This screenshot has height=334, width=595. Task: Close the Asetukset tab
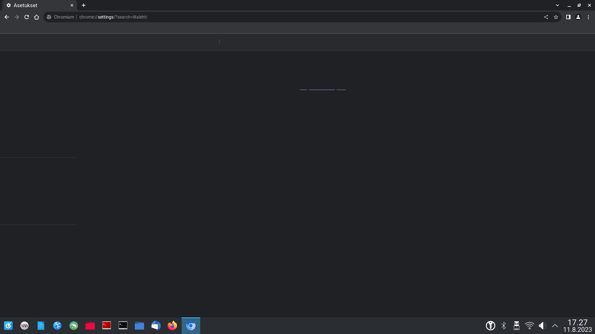tap(72, 5)
